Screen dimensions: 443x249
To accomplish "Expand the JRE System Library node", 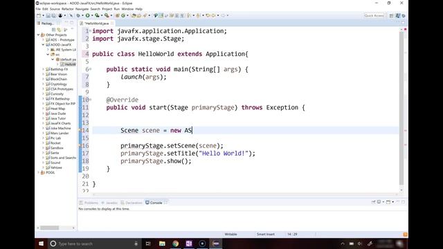I will coord(48,50).
